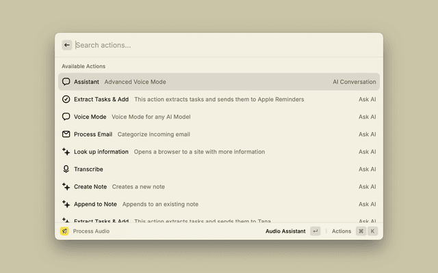The height and width of the screenshot is (273, 438).
Task: Click the Voice Mode chat bubble icon
Action: pyautogui.click(x=66, y=117)
